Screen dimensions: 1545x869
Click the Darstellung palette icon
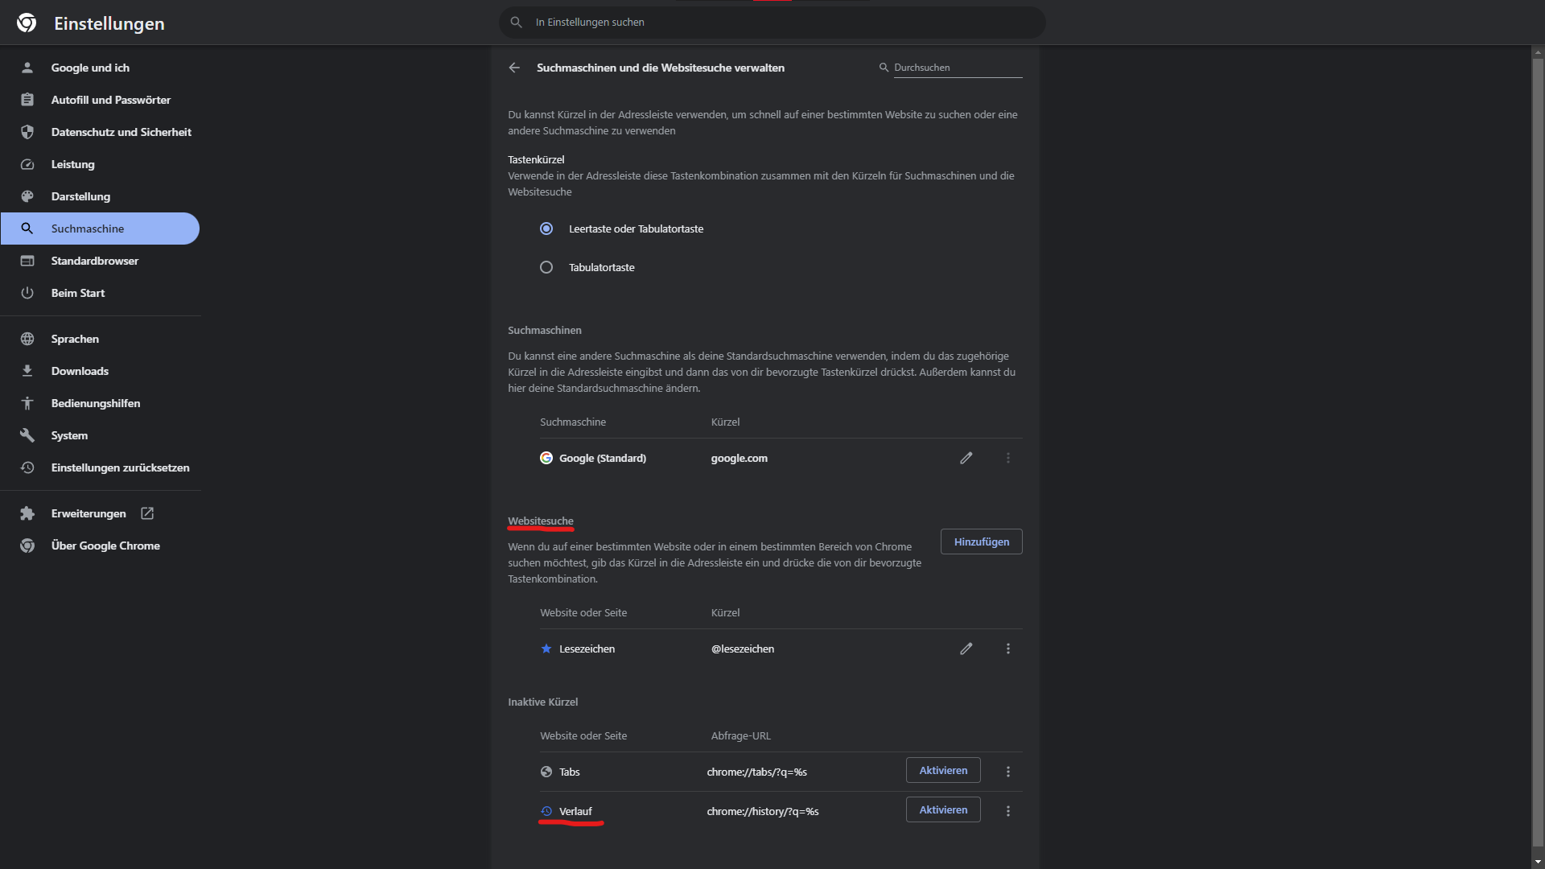click(x=27, y=196)
